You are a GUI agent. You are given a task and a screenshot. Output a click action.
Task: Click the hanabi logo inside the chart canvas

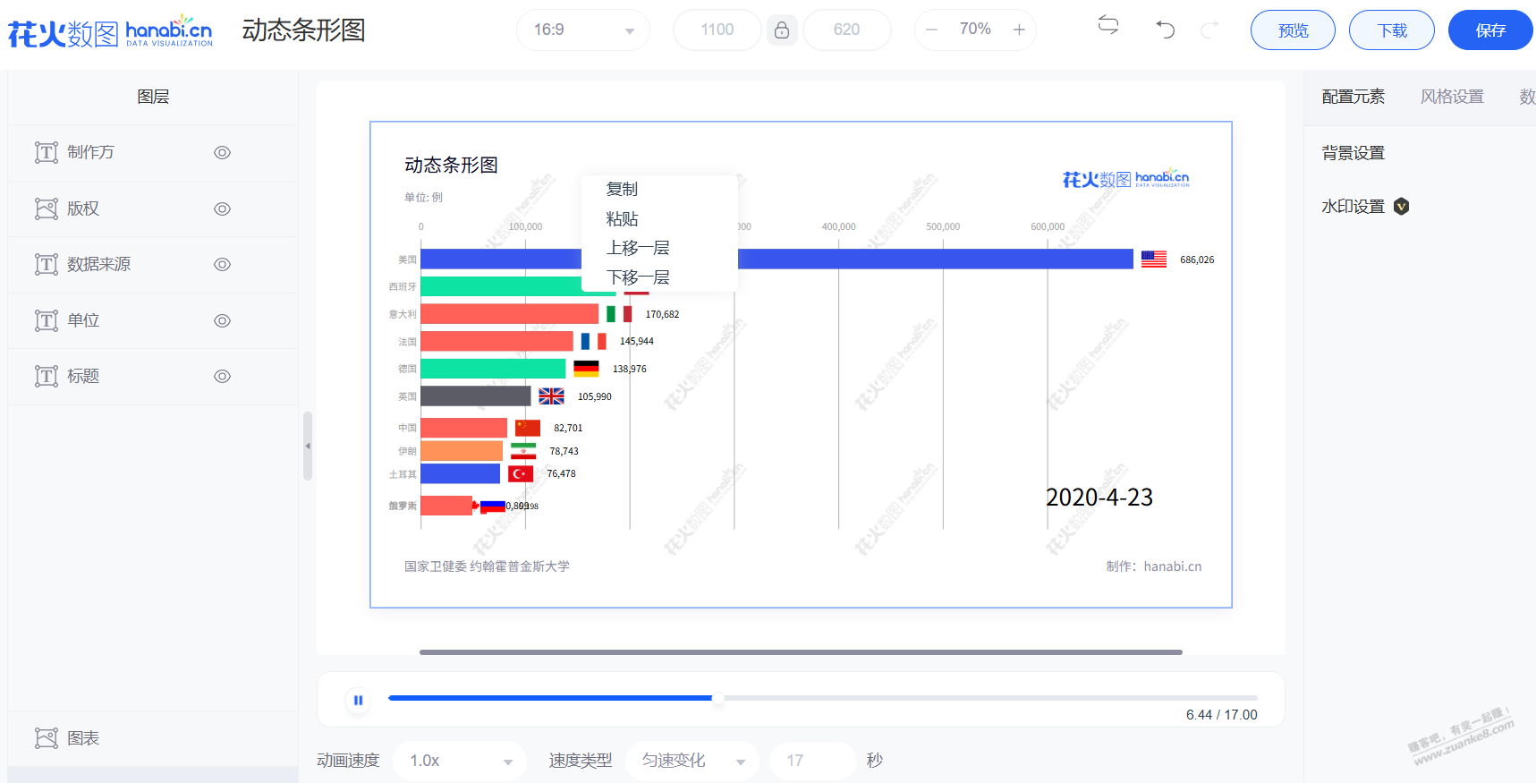pos(1125,179)
